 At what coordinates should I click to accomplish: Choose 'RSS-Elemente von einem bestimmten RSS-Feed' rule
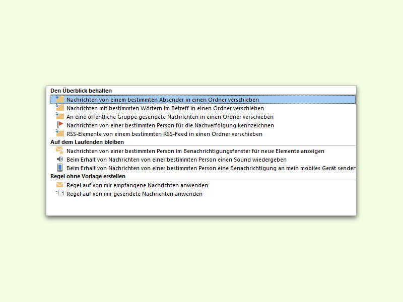[x=164, y=134]
